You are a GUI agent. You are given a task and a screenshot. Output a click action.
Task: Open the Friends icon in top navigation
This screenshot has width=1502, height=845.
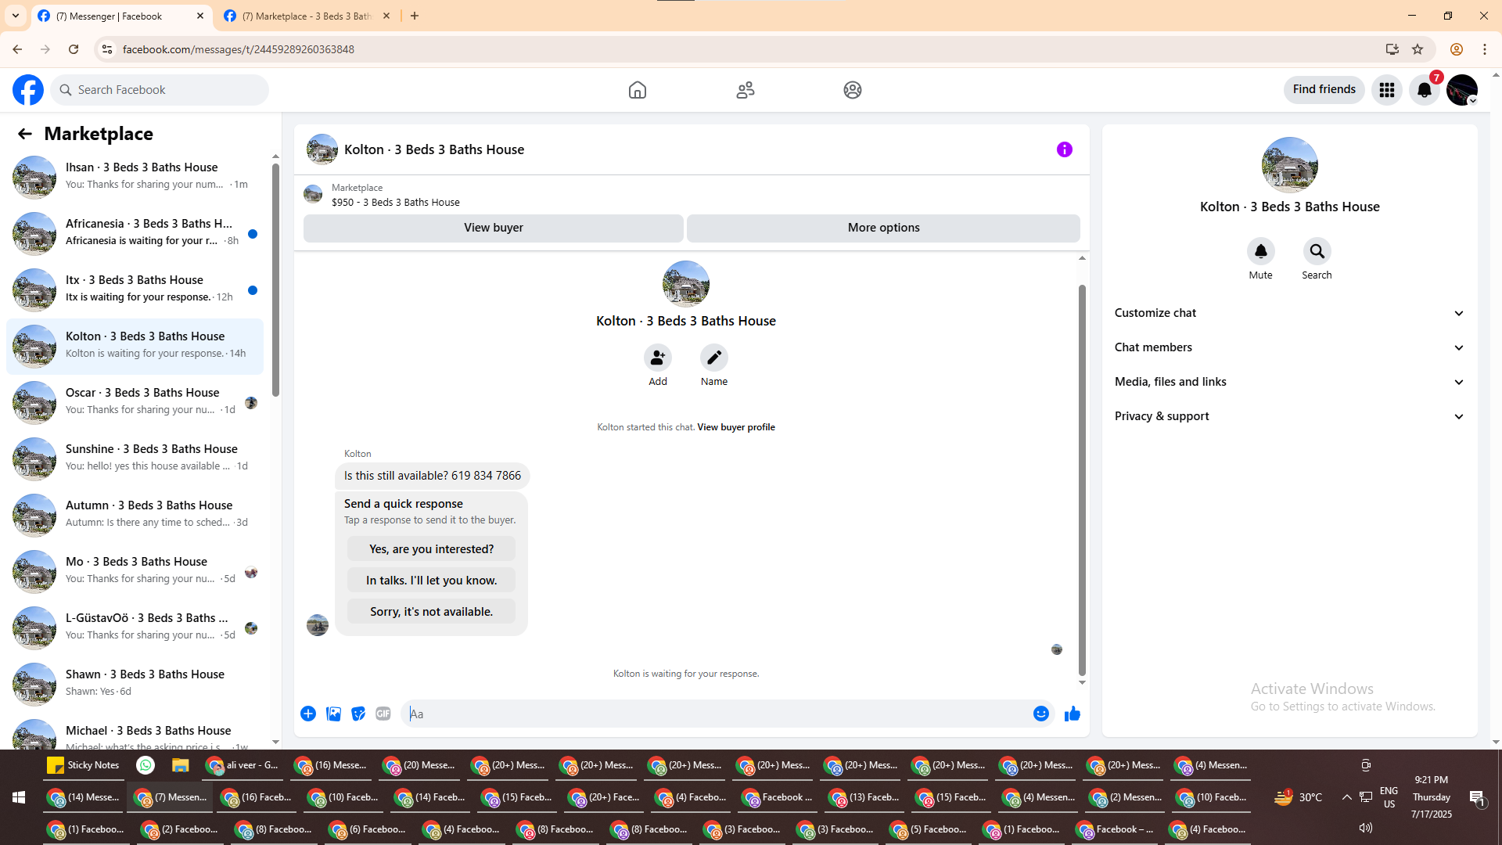[x=746, y=90]
